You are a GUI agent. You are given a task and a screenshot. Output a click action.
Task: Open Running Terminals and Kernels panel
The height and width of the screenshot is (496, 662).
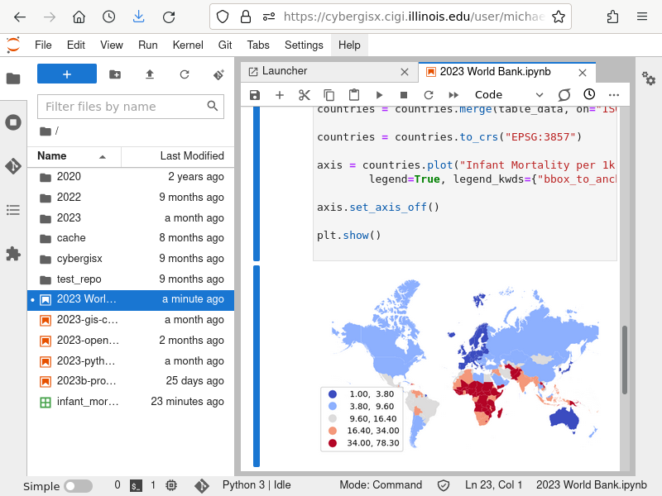[13, 122]
